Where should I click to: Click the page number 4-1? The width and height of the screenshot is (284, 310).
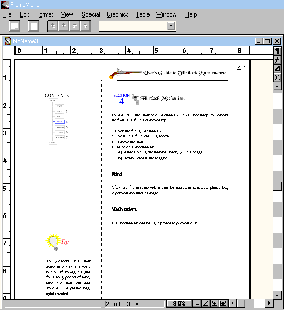[242, 68]
